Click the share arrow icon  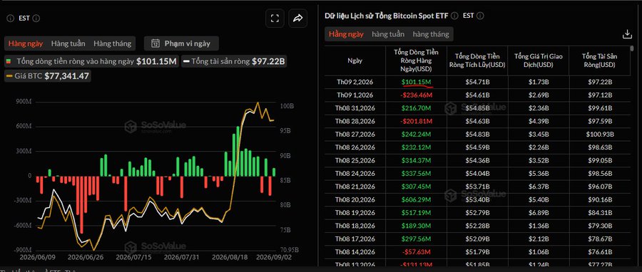tap(297, 18)
